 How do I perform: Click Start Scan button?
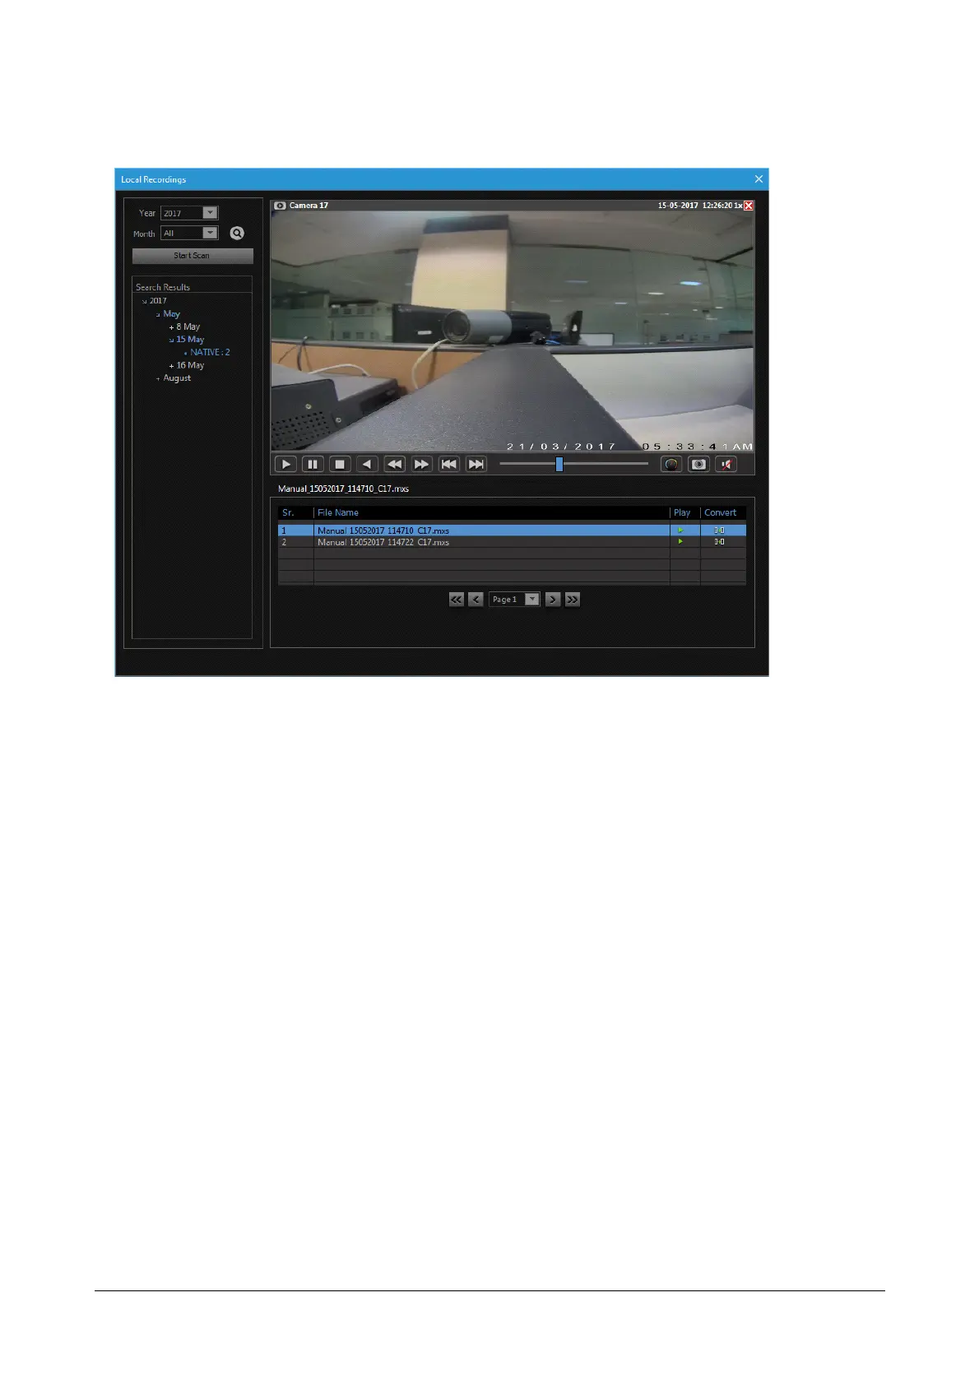193,256
